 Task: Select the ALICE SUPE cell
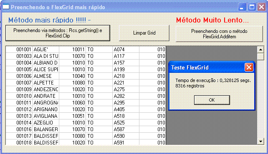click(46, 70)
